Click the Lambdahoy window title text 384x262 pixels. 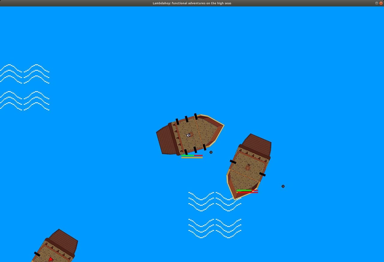coord(192,3)
